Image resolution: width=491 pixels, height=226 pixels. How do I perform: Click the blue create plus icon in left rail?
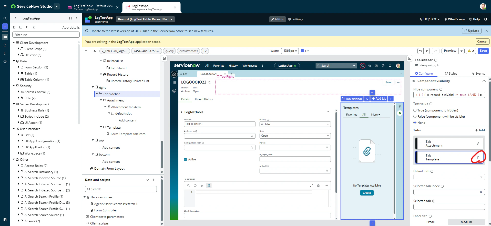(5, 26)
